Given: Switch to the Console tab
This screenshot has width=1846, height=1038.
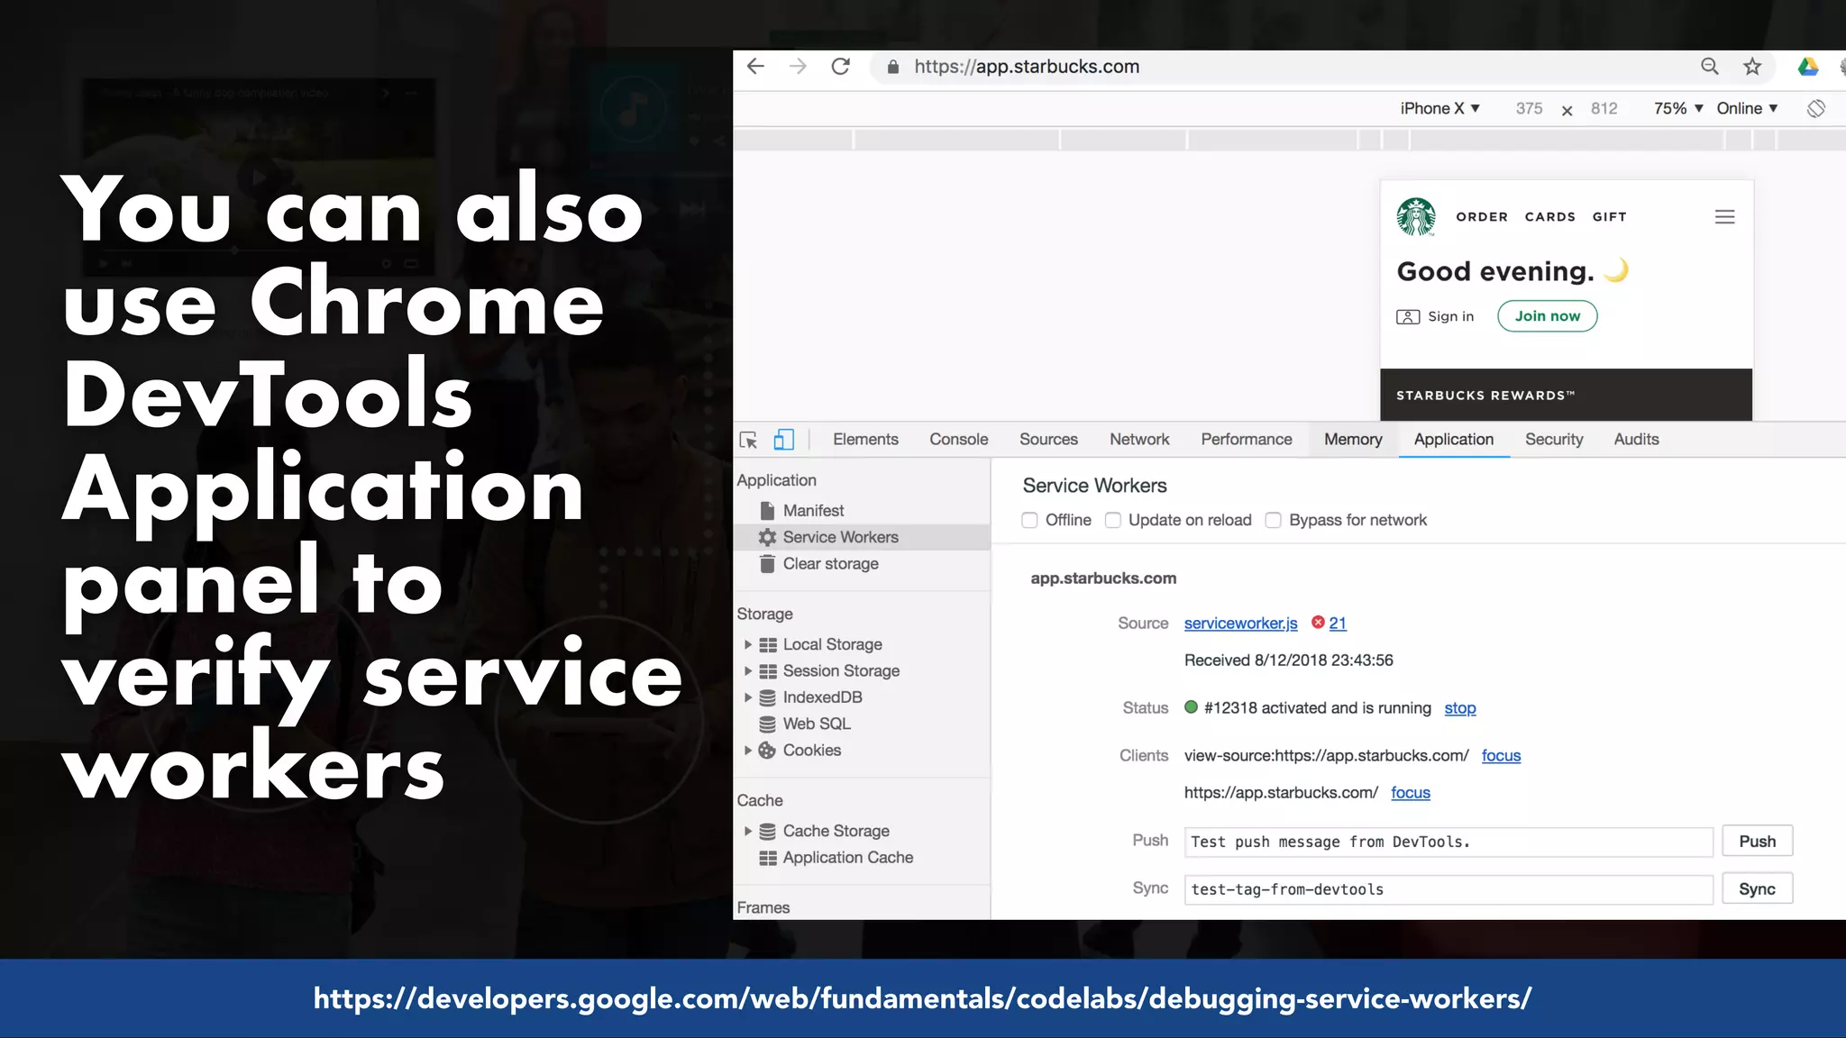Looking at the screenshot, I should (959, 440).
